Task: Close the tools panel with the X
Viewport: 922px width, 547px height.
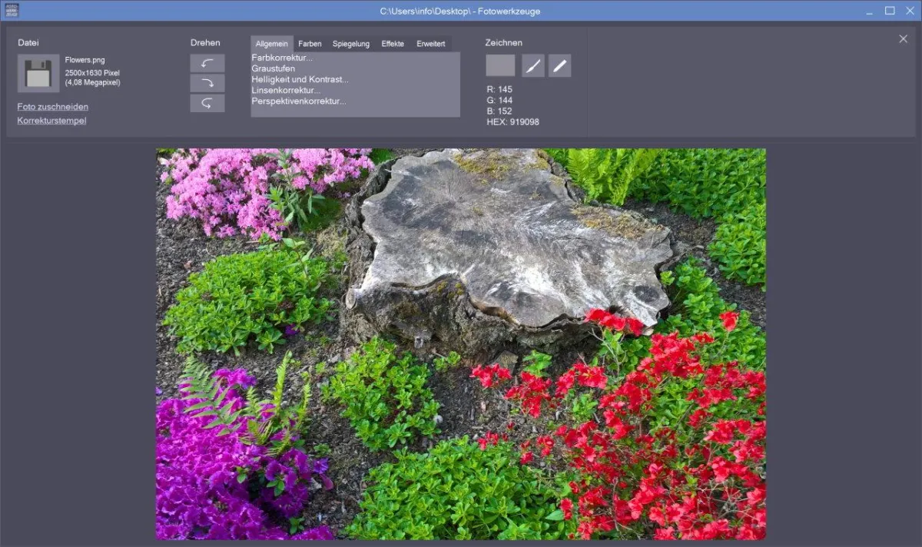Action: coord(903,39)
